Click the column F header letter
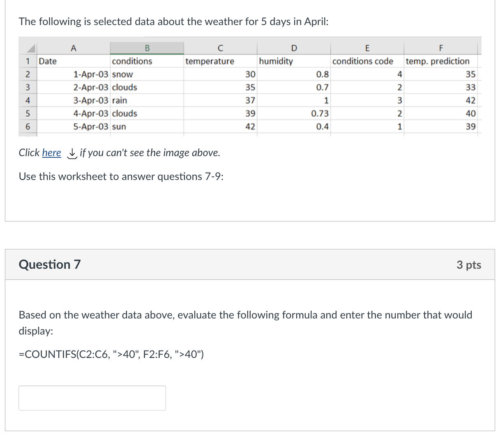Image resolution: width=498 pixels, height=443 pixels. tap(441, 48)
